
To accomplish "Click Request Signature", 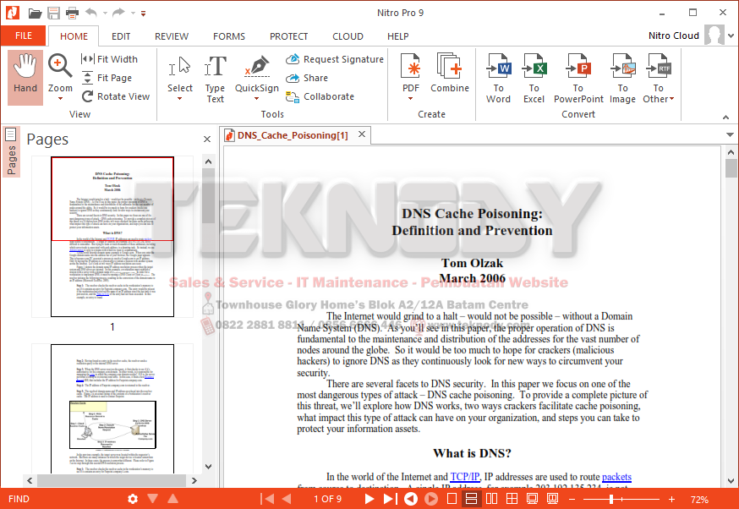I will [335, 59].
